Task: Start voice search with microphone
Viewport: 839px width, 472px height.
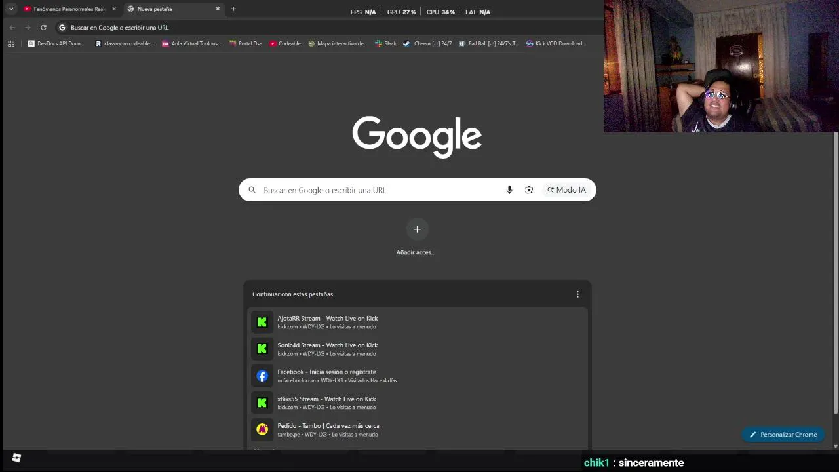Action: (509, 190)
